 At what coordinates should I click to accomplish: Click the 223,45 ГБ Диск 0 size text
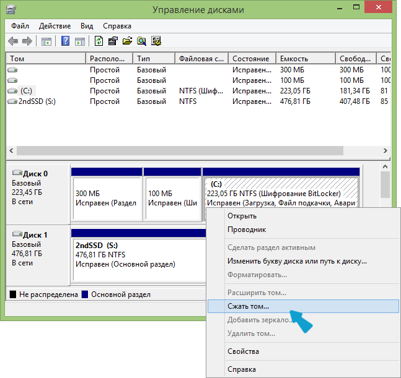[x=27, y=192]
